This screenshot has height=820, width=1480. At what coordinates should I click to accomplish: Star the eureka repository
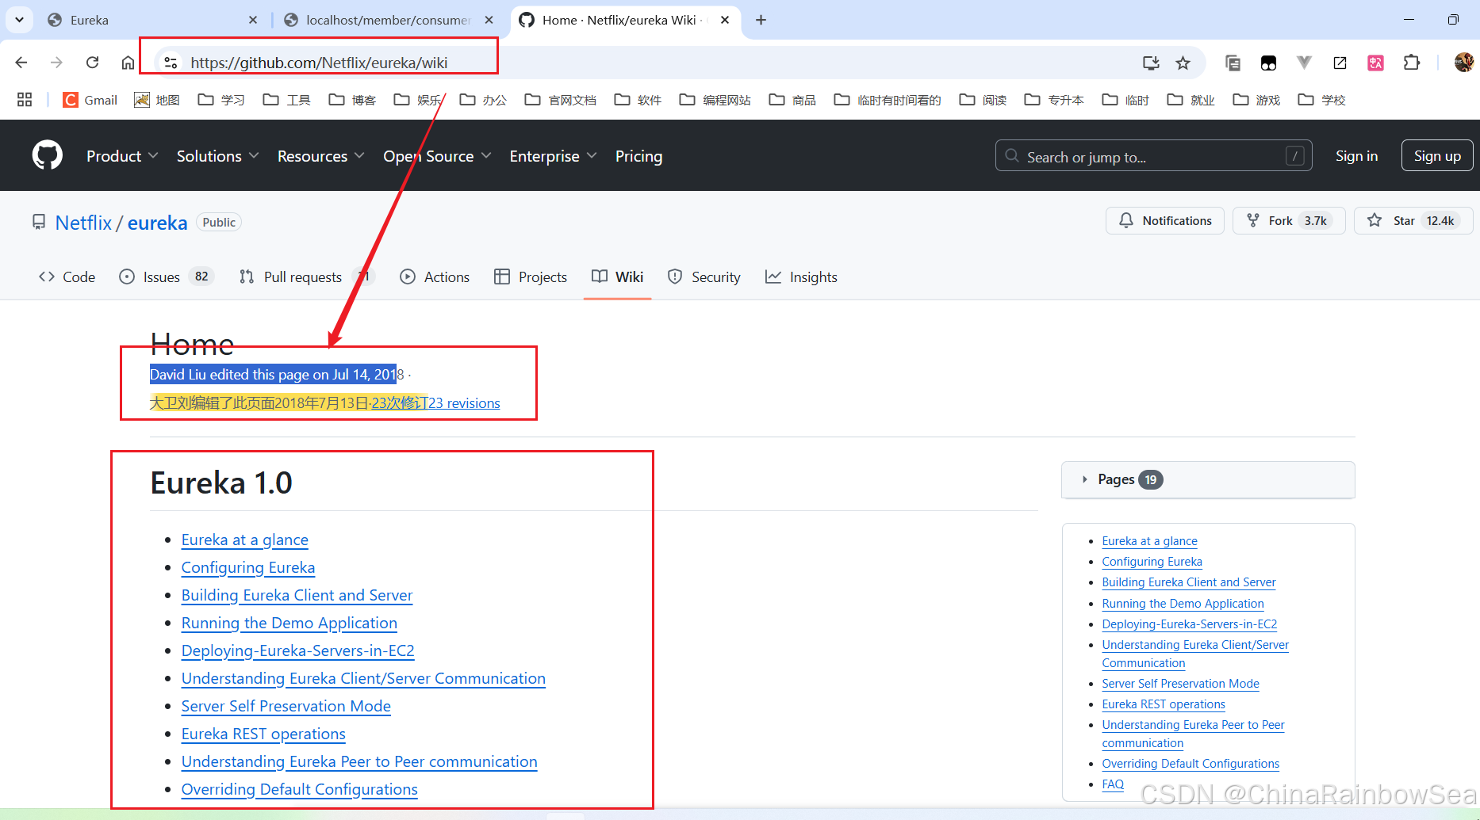[x=1413, y=220]
